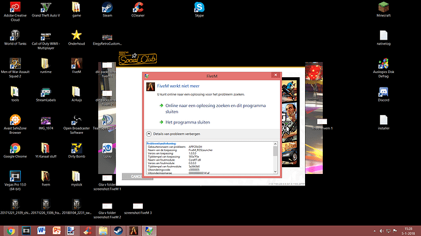The width and height of the screenshot is (421, 236).
Task: Show hidden system tray icons arrow
Action: point(374,231)
